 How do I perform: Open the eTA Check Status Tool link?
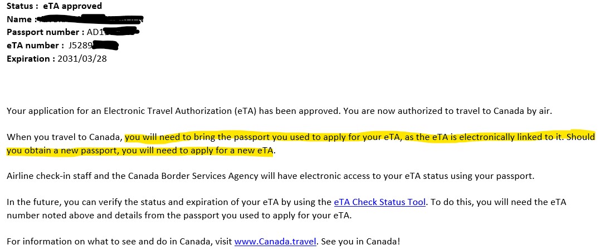point(379,202)
